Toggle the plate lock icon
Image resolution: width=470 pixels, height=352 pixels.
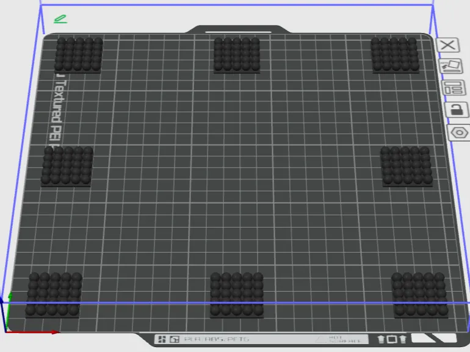tap(457, 110)
